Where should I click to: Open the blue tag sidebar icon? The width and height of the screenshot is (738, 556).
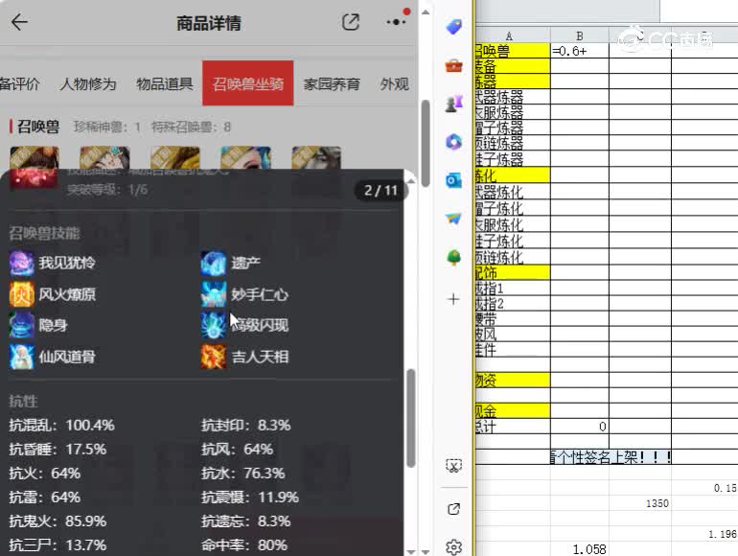point(453,27)
